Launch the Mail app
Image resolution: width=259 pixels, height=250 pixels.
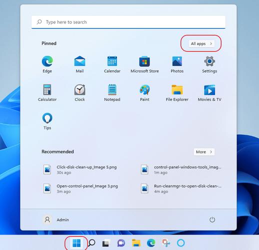pyautogui.click(x=79, y=64)
